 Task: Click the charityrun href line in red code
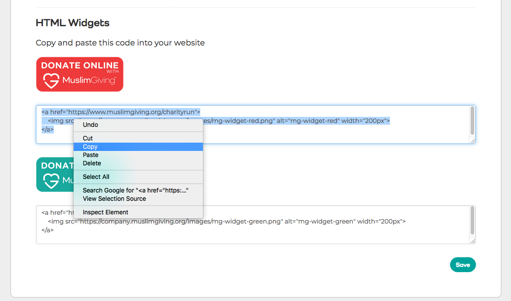[121, 112]
